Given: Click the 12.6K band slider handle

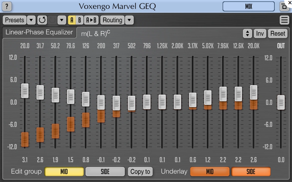Looking at the screenshot, I should (x=238, y=94).
